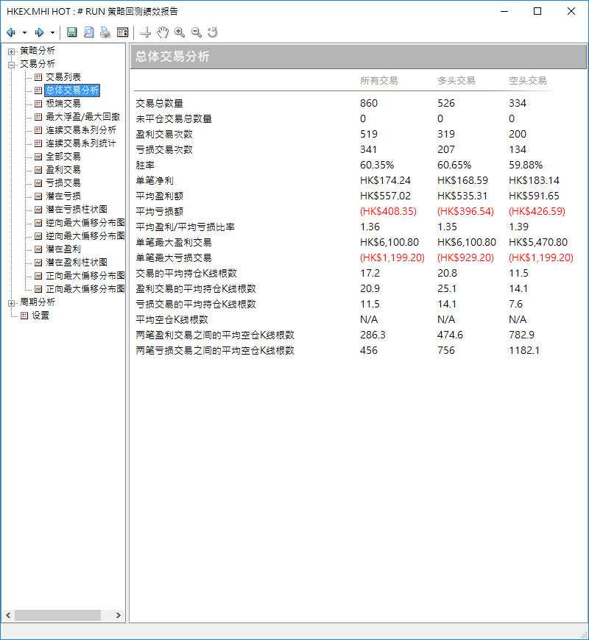Show the 潜在亏损柱状图 chart
The height and width of the screenshot is (640, 589).
point(77,210)
